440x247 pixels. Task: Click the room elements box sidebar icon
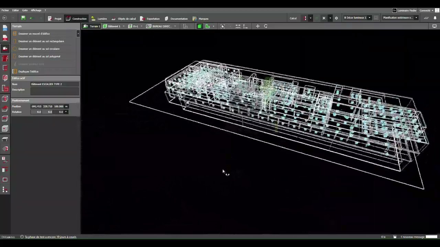[x=5, y=119]
